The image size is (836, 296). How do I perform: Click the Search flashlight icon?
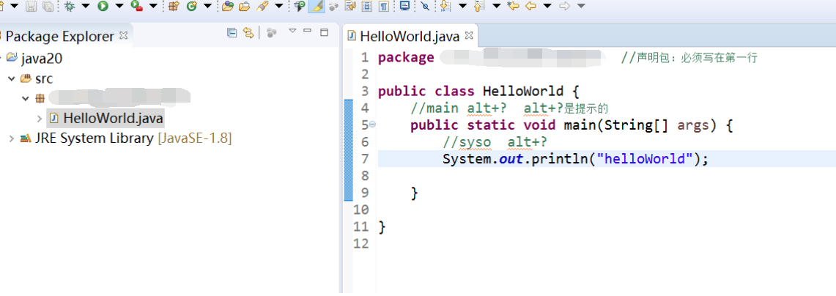(x=262, y=7)
